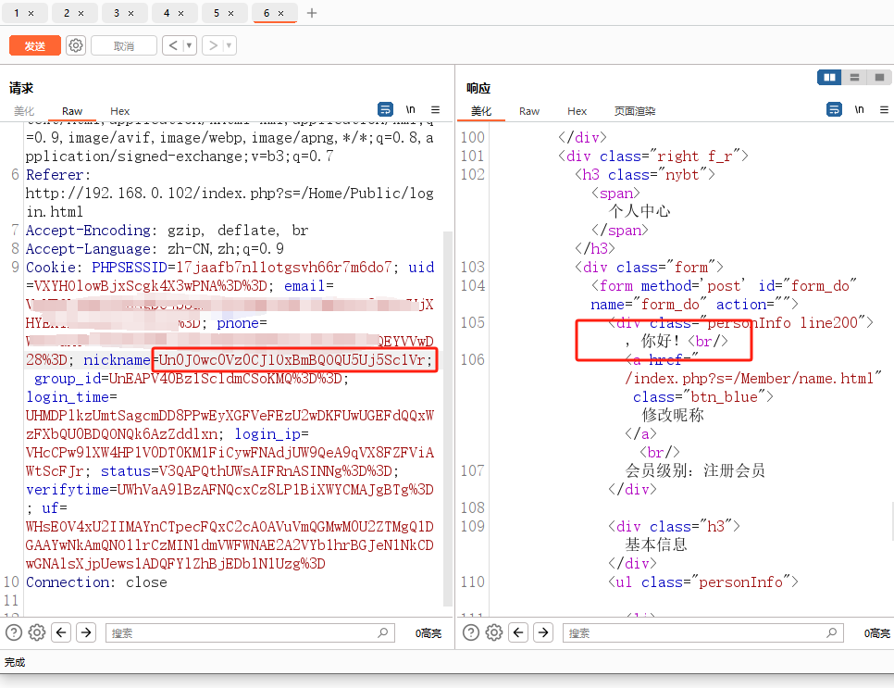
Task: Select the response 美化 pretty view tab
Action: [x=480, y=111]
